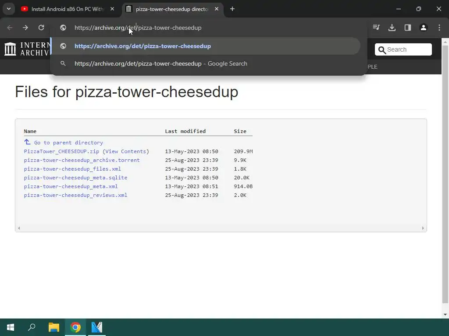
Task: Open File Explorer from taskbar
Action: (53, 327)
